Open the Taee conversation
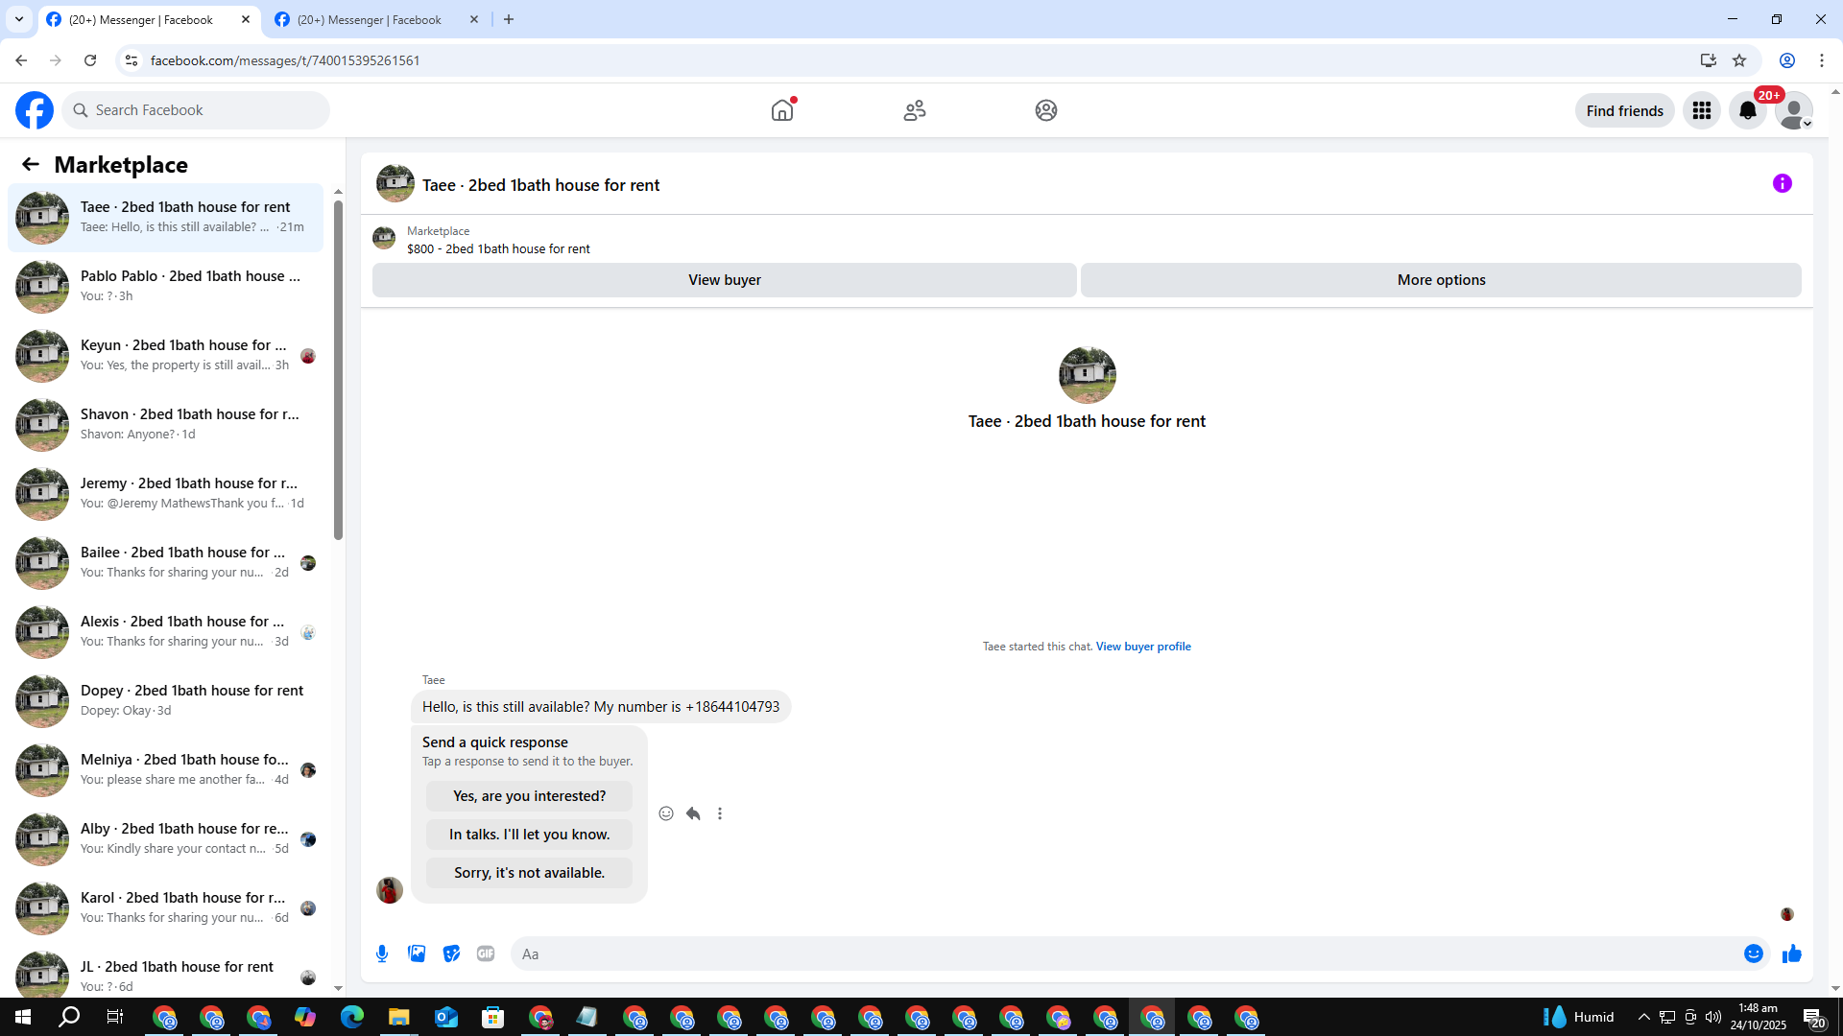 [166, 218]
